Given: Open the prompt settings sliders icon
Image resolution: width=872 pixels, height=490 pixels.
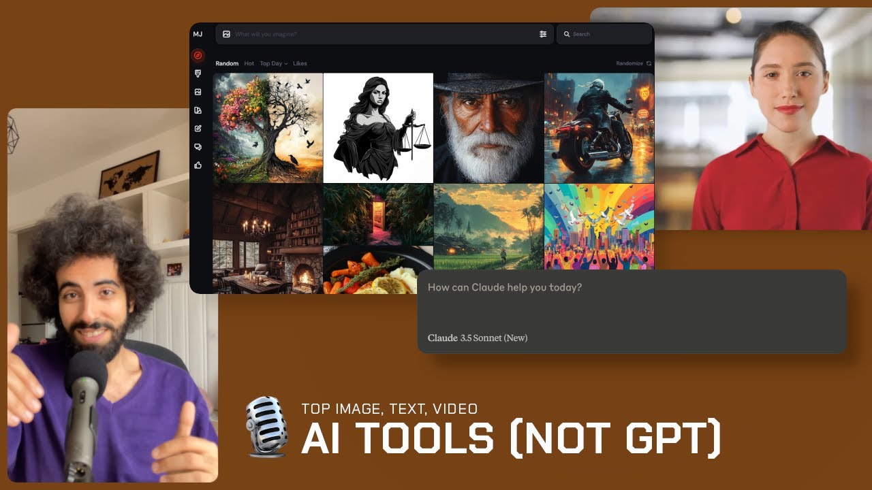Looking at the screenshot, I should 543,34.
